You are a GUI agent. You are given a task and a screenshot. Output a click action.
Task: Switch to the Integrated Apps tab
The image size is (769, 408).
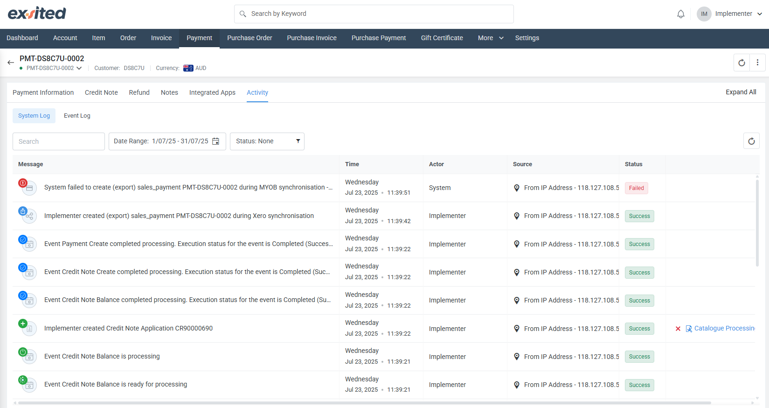212,92
